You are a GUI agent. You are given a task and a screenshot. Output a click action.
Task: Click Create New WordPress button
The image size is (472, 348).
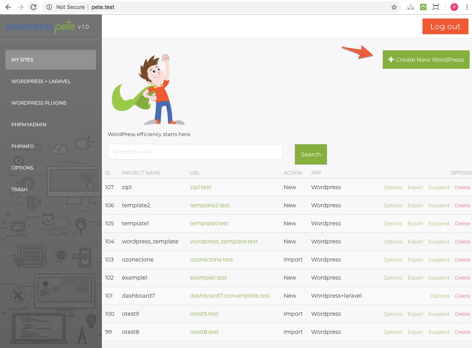point(426,59)
